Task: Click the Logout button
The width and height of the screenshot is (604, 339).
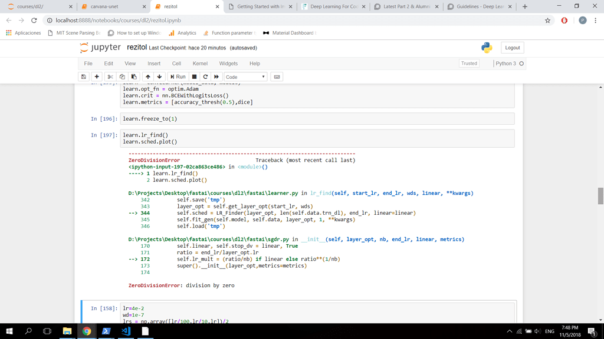Action: 512,48
